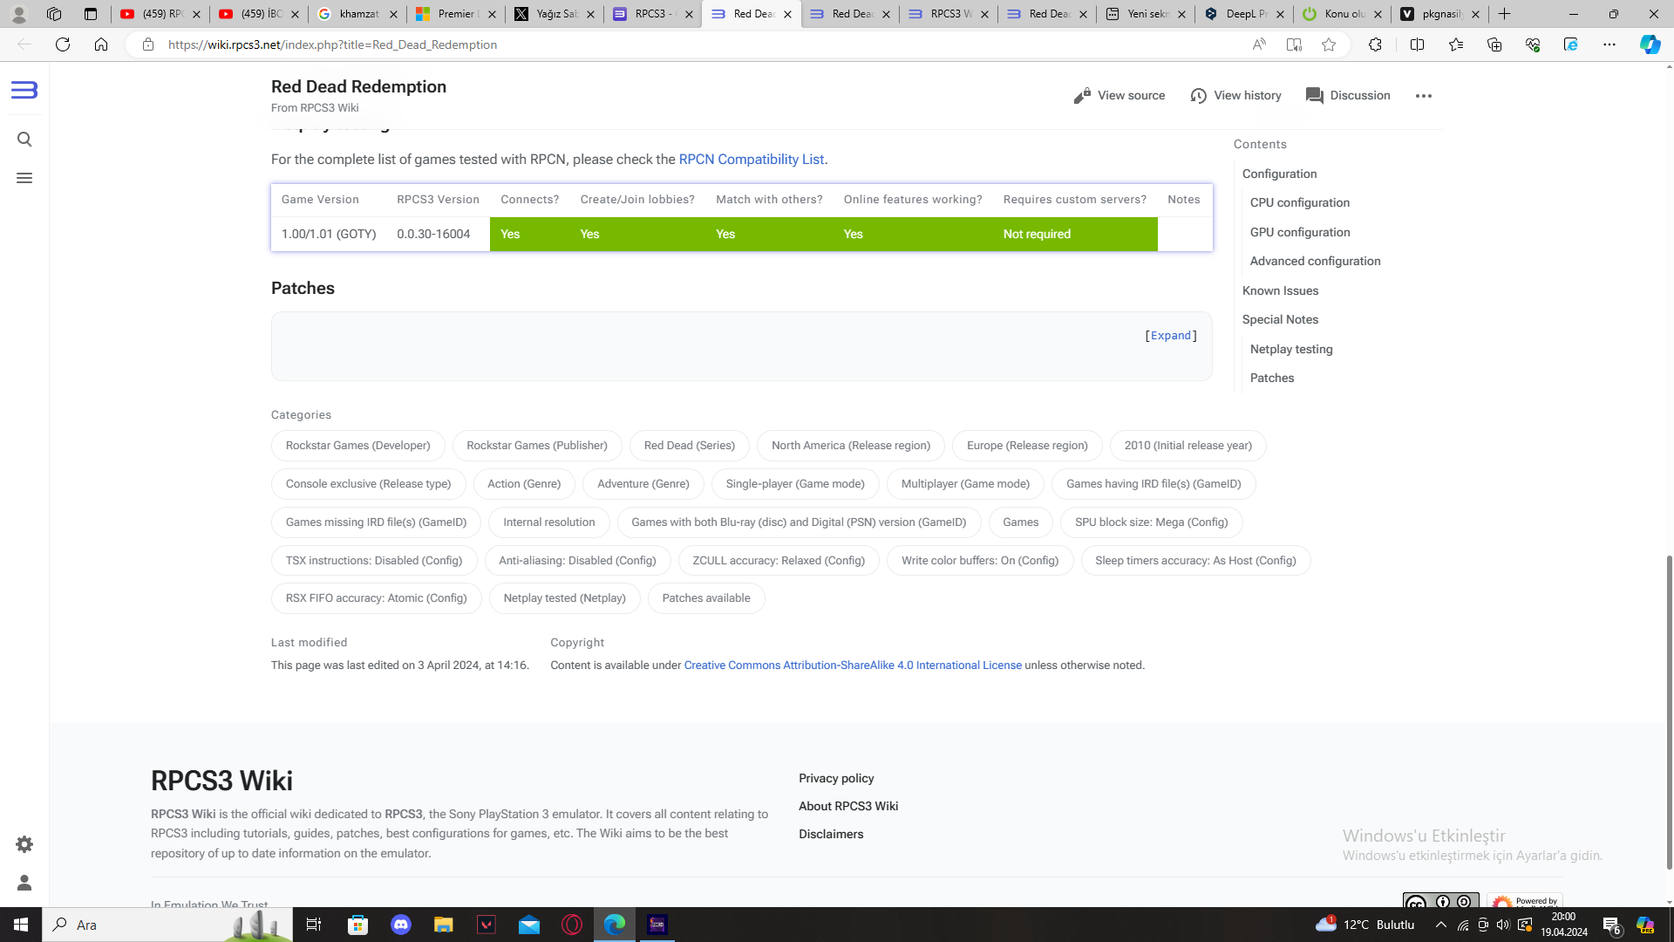Open the more actions ellipsis menu
The height and width of the screenshot is (942, 1674).
1424,96
